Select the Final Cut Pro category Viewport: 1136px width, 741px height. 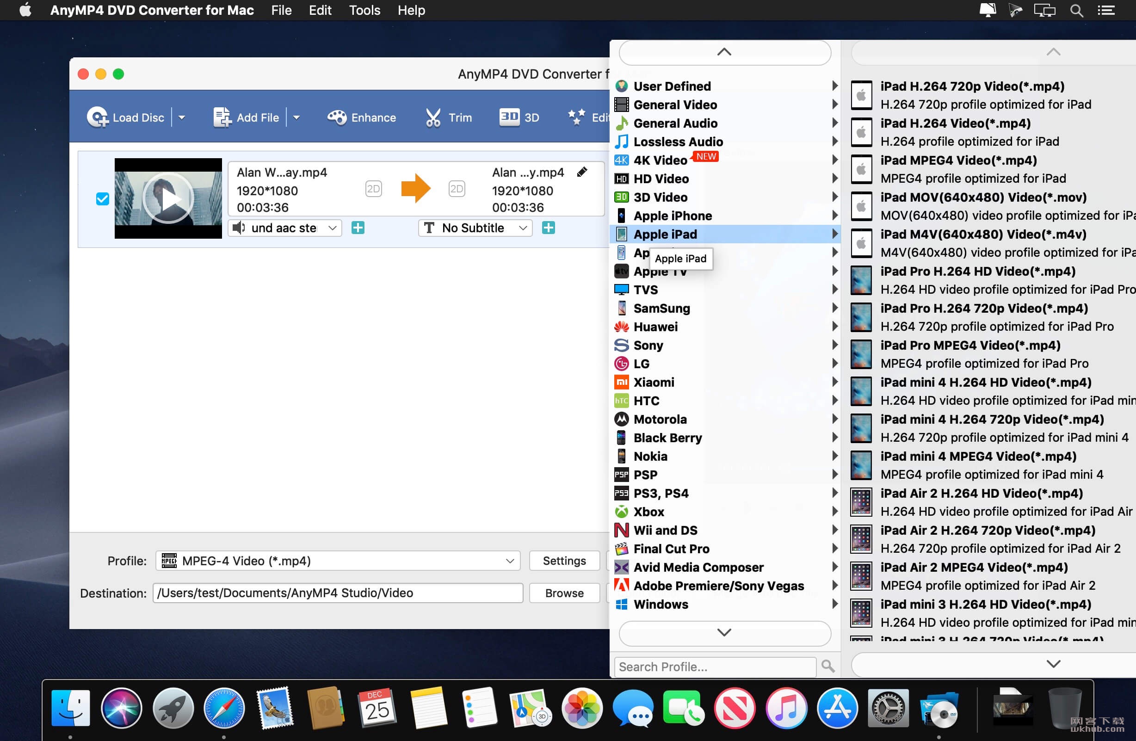[x=726, y=549]
